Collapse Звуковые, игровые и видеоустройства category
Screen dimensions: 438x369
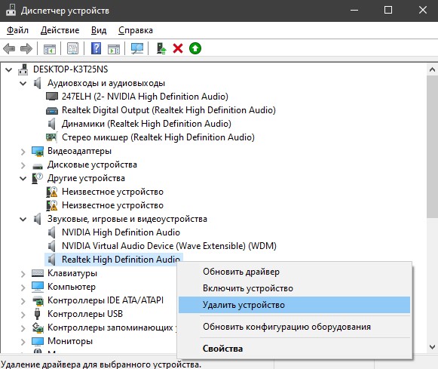(x=23, y=220)
